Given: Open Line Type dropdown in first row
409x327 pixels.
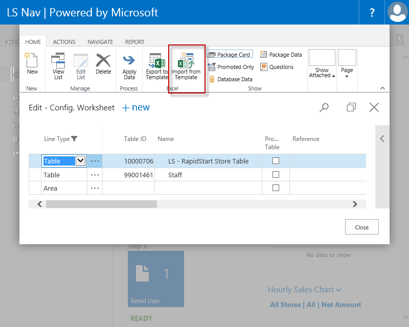Looking at the screenshot, I should [x=80, y=161].
